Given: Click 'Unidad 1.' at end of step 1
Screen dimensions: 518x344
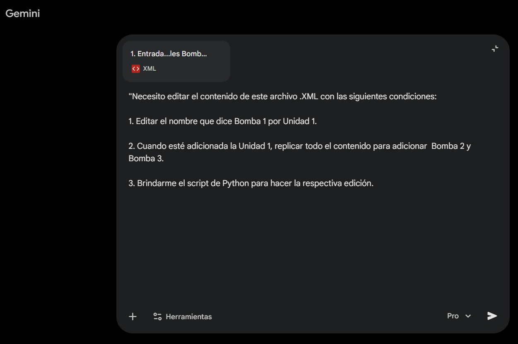Looking at the screenshot, I should (300, 122).
